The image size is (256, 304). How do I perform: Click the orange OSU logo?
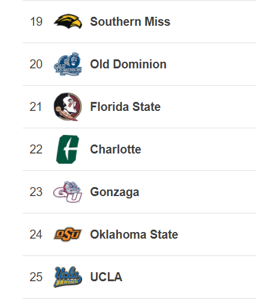coord(68,234)
